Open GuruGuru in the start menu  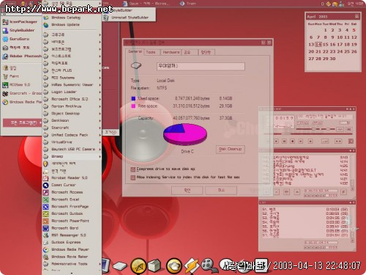20,39
